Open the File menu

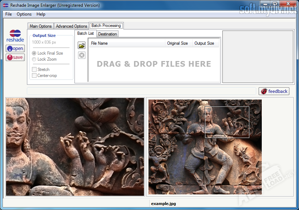(x=9, y=14)
